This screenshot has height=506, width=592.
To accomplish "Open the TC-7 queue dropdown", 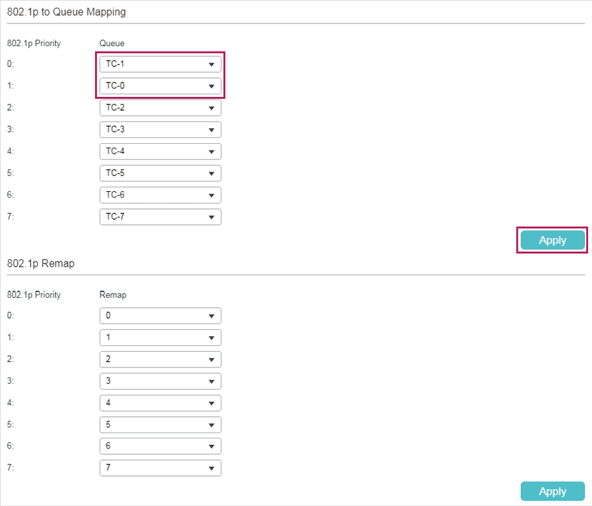I will (x=160, y=217).
